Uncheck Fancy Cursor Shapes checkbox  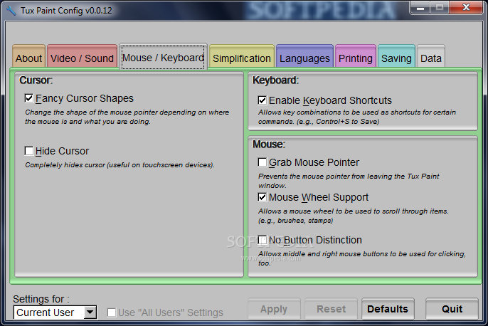point(29,98)
